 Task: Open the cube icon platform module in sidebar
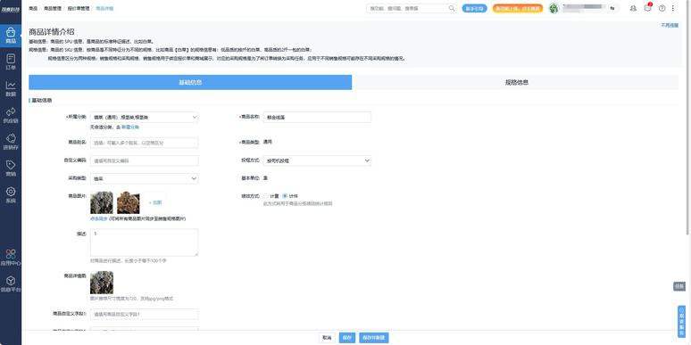coord(11,284)
